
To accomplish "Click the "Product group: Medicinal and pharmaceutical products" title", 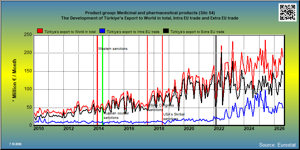I will (x=150, y=13).
